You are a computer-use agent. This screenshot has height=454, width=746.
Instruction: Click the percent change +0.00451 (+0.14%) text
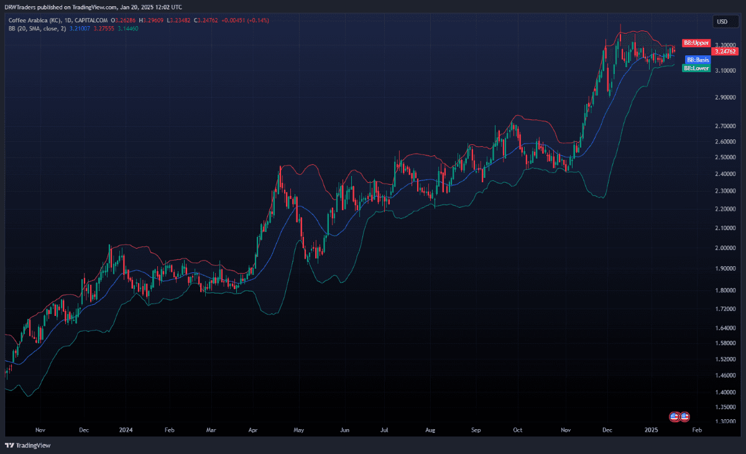tap(244, 21)
